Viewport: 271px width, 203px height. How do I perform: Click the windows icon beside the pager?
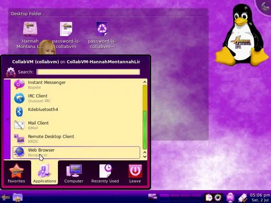[153, 197]
